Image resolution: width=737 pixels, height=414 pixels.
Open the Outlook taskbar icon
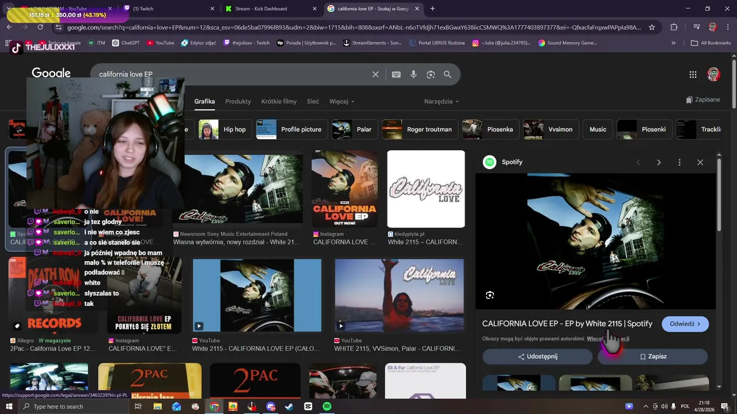point(176,407)
